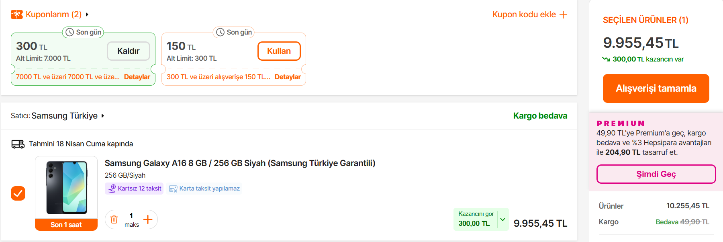Viewport: 723px width, 242px height.
Task: Click the coupon gift icon
Action: tap(16, 14)
